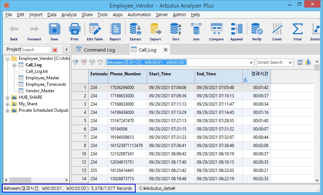Image resolution: width=323 pixels, height=195 pixels.
Task: Expand Private Scheduled Output node
Action: coord(8,111)
